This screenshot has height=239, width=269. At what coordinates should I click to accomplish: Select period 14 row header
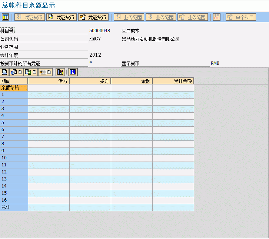coord(14,186)
